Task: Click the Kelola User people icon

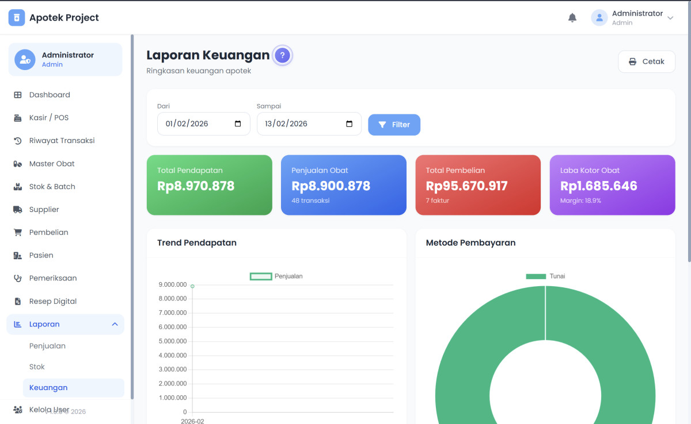Action: pos(18,410)
